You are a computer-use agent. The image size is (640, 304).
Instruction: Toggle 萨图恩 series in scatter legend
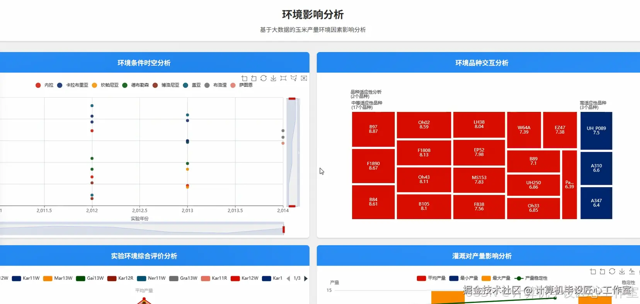pos(242,85)
